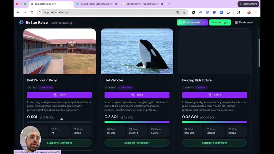Click the Start Fundraising link
The height and width of the screenshot is (154, 274).
(x=62, y=23)
